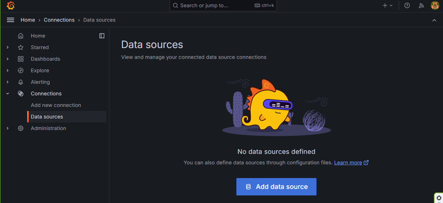Toggle the dock sidebar menu icon

(x=102, y=36)
